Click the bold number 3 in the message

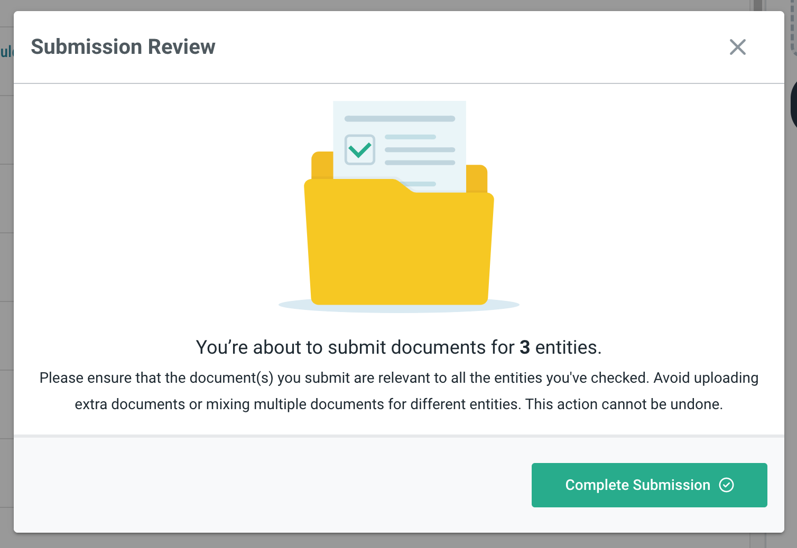click(524, 347)
